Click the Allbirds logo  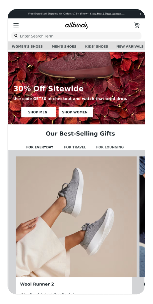pos(76,25)
